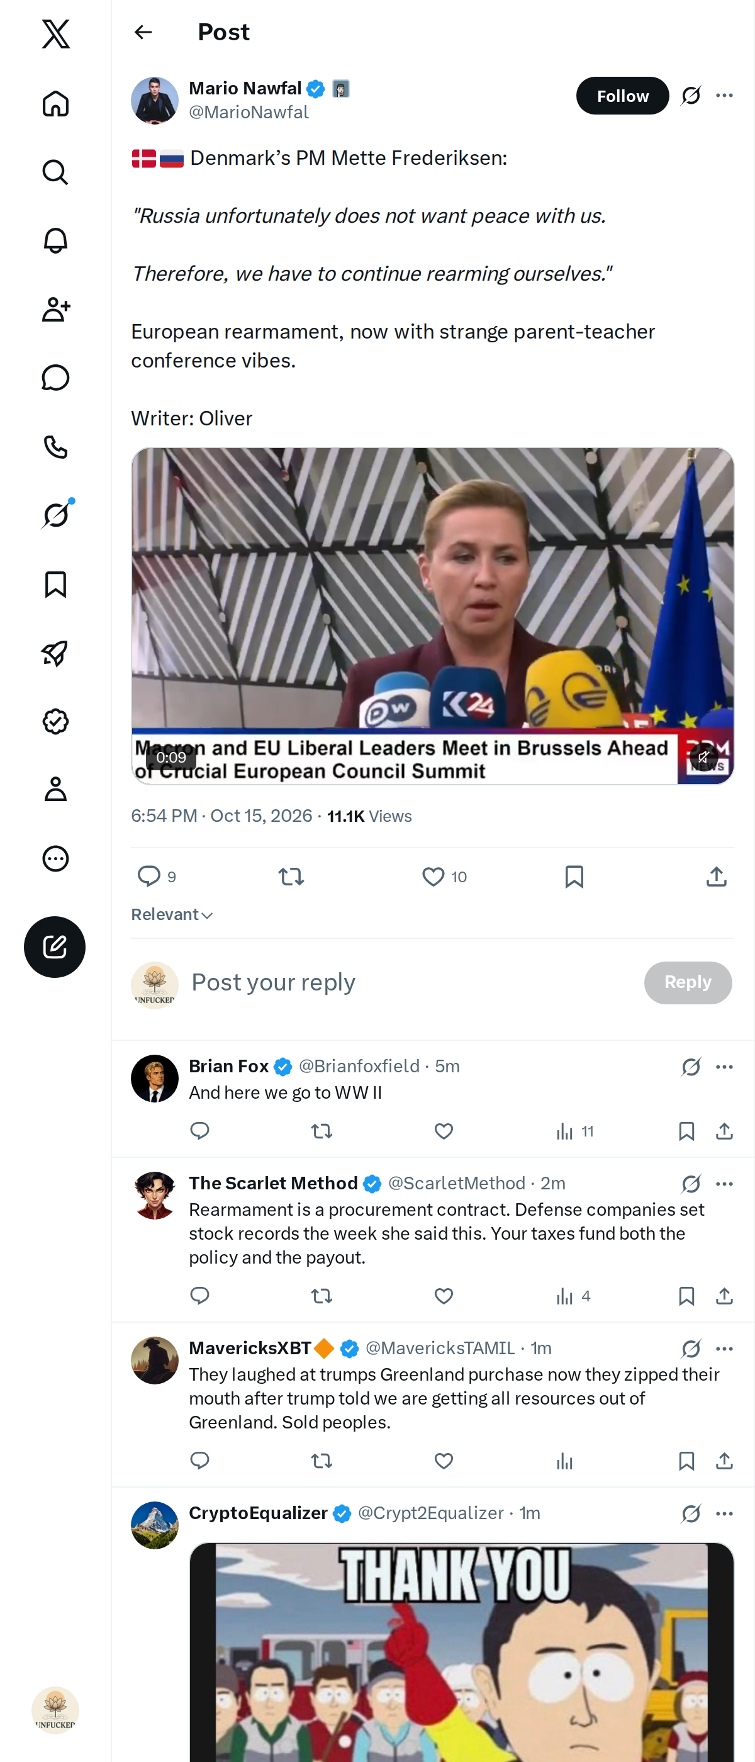This screenshot has width=755, height=1762.
Task: Open Communities people icon in sidebar
Action: (x=55, y=309)
